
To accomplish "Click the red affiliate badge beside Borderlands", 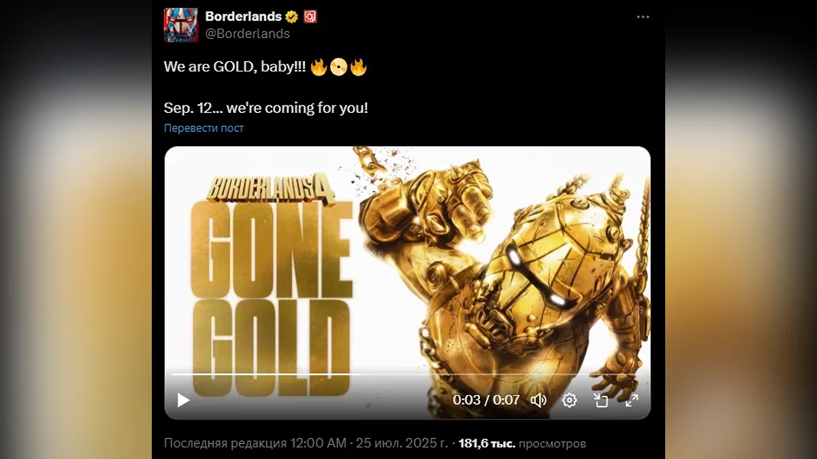I will [310, 16].
